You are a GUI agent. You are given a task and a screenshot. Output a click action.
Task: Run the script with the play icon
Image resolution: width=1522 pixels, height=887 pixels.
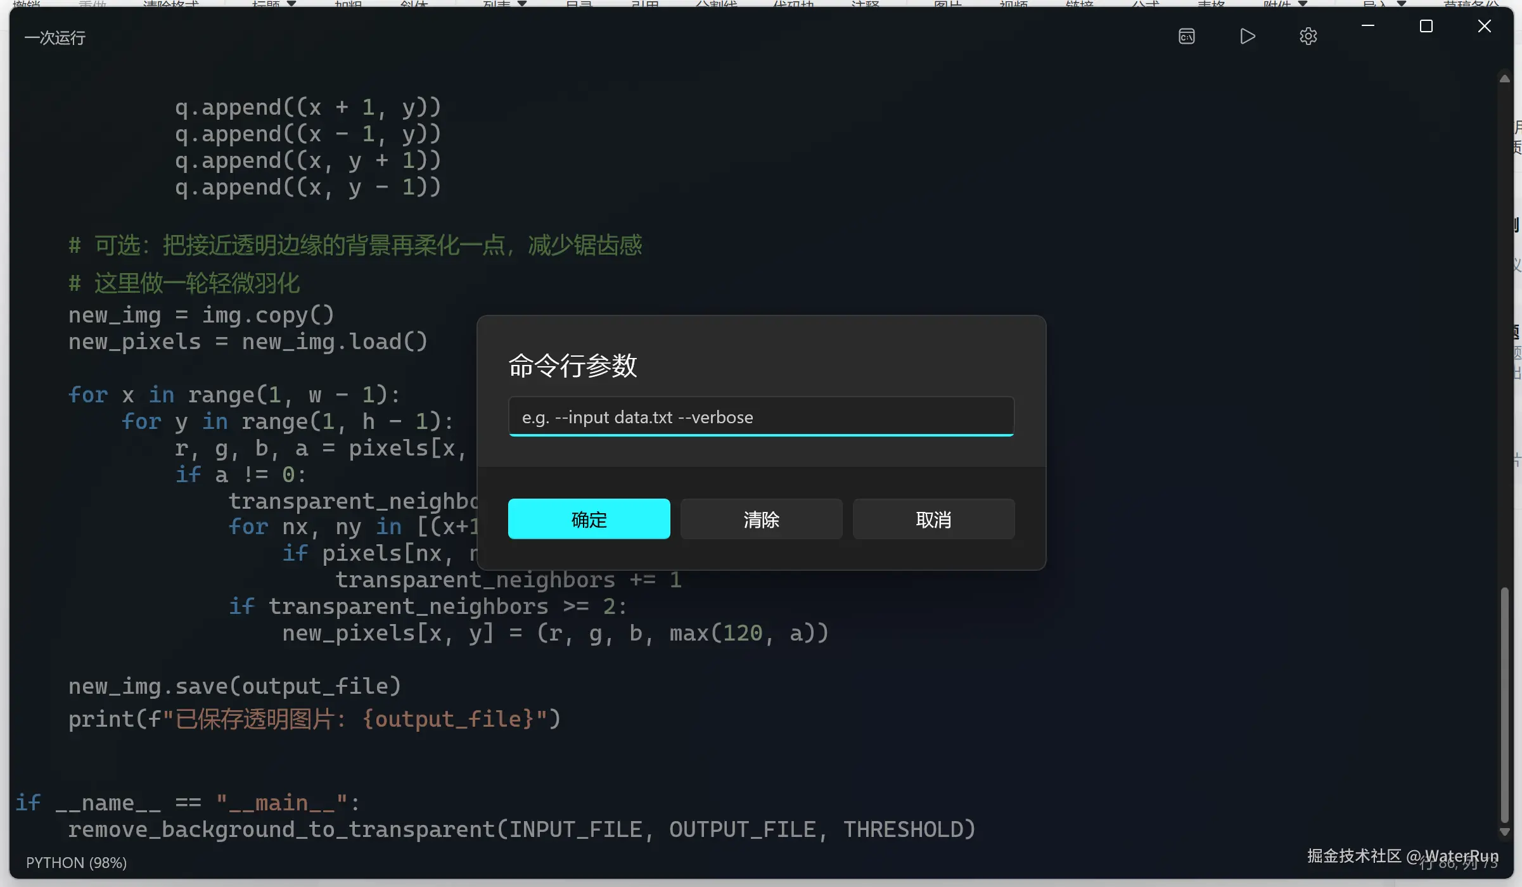(x=1247, y=36)
